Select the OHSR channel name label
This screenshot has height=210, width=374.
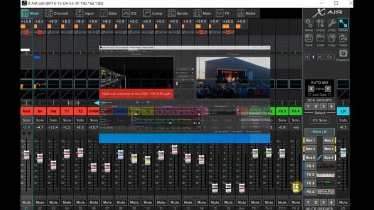93,111
